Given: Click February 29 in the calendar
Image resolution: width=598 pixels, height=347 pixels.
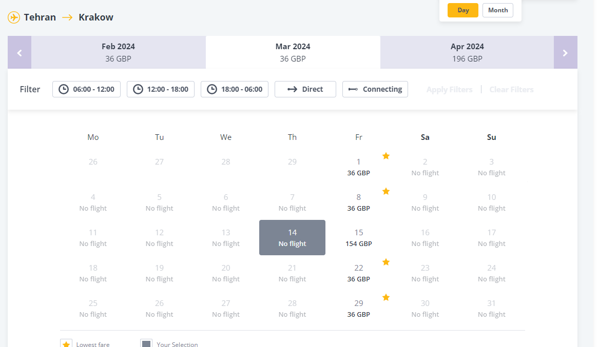Looking at the screenshot, I should click(x=292, y=161).
